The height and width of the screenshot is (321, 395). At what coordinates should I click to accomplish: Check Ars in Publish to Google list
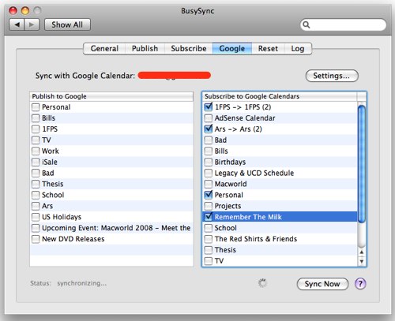tap(36, 206)
